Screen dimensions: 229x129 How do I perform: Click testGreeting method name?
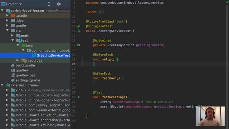click(x=113, y=97)
